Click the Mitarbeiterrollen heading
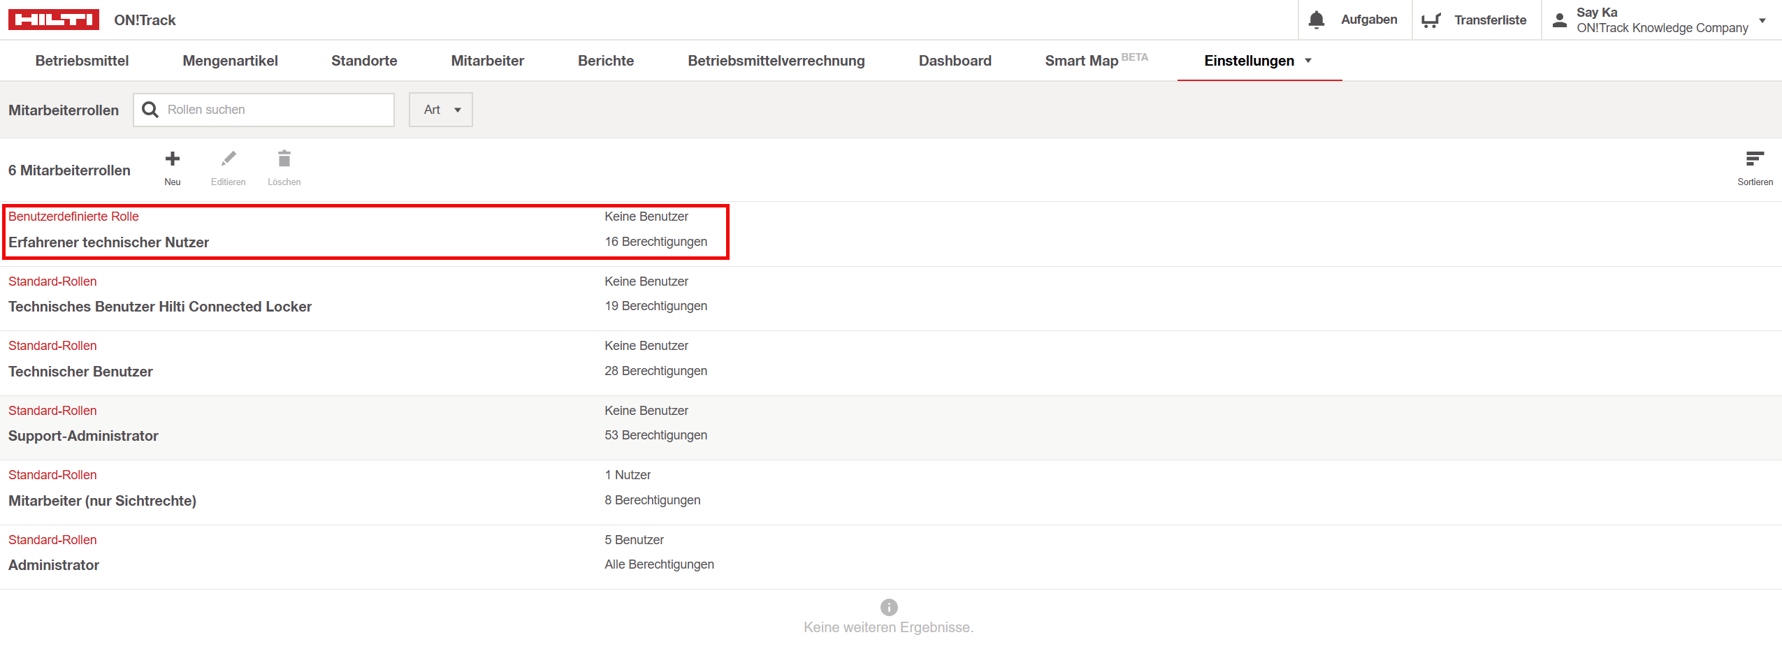The width and height of the screenshot is (1782, 672). (x=64, y=110)
